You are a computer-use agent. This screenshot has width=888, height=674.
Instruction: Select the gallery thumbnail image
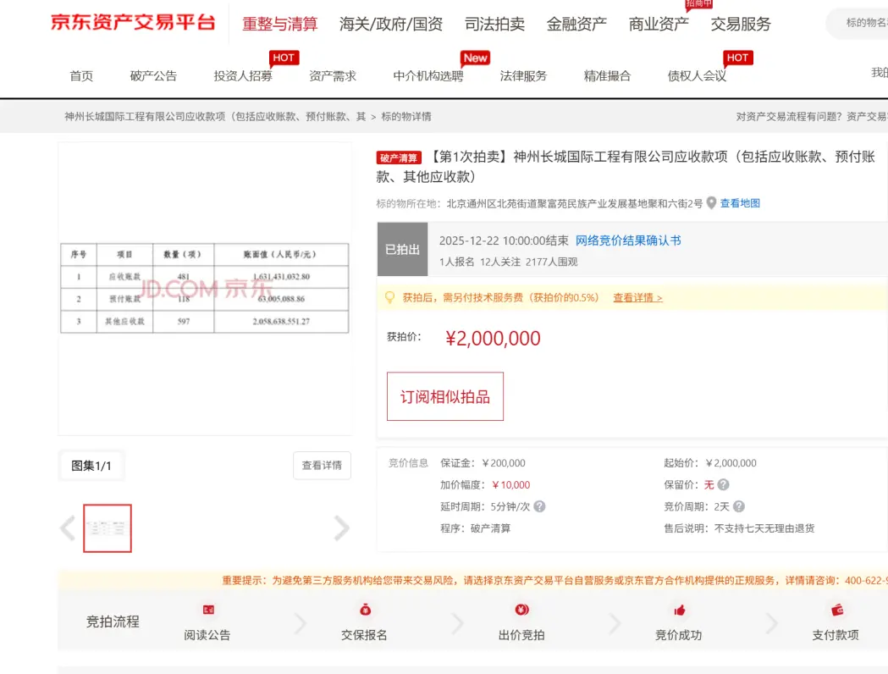[x=108, y=528]
